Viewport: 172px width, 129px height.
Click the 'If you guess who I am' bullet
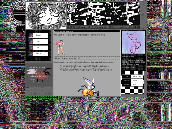(83, 68)
